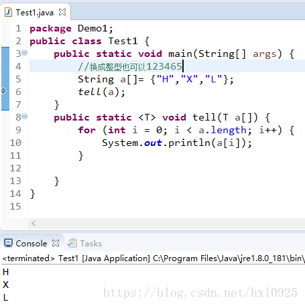305x306 pixels.
Task: Collapse the tell method fold at line 8
Action: [25, 117]
